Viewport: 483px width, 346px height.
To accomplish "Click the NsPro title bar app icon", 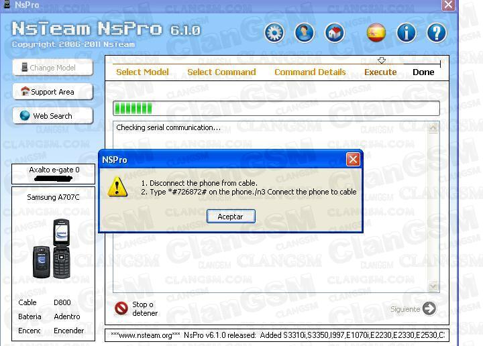I will coord(7,4).
